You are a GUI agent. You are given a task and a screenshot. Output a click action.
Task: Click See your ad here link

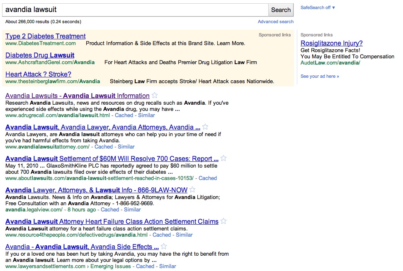[320, 76]
